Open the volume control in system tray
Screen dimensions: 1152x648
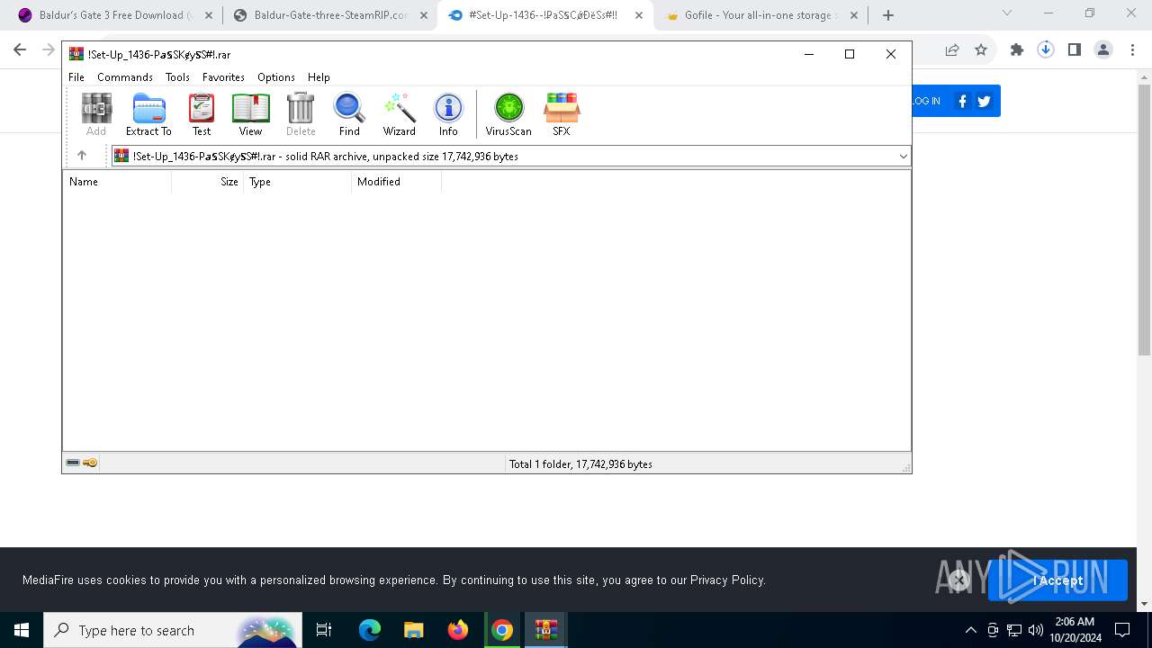pyautogui.click(x=1036, y=630)
